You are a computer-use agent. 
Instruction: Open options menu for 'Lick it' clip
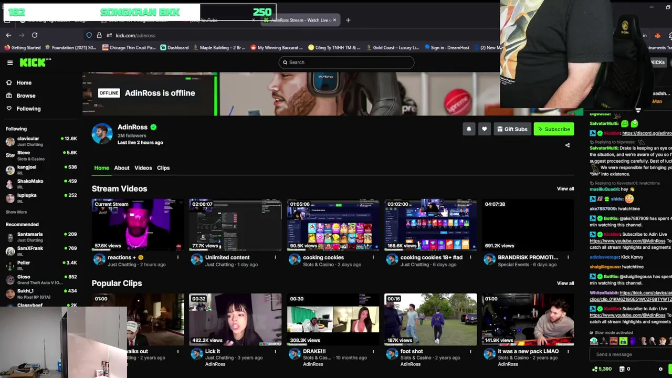(x=275, y=351)
